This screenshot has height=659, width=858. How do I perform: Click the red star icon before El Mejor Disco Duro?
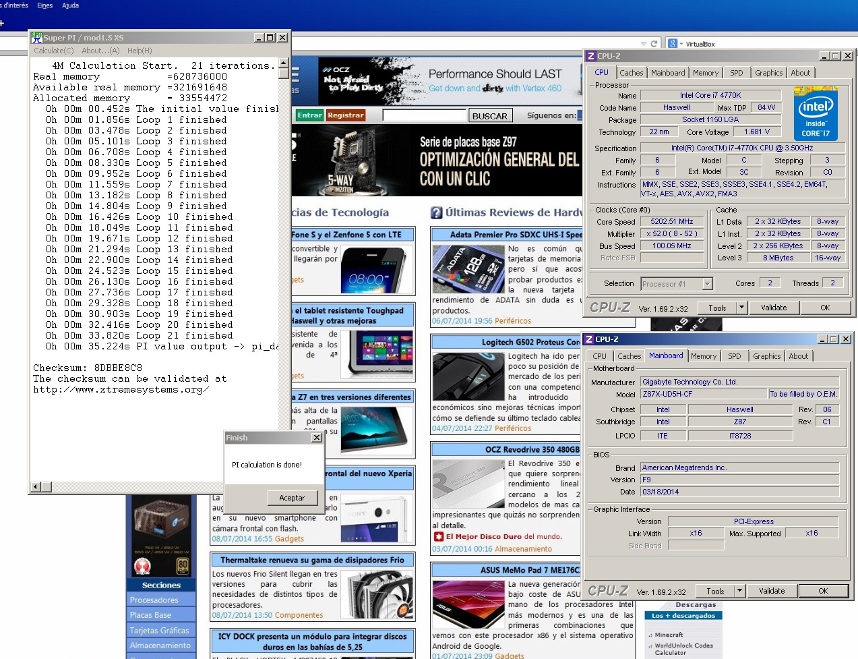pos(439,537)
